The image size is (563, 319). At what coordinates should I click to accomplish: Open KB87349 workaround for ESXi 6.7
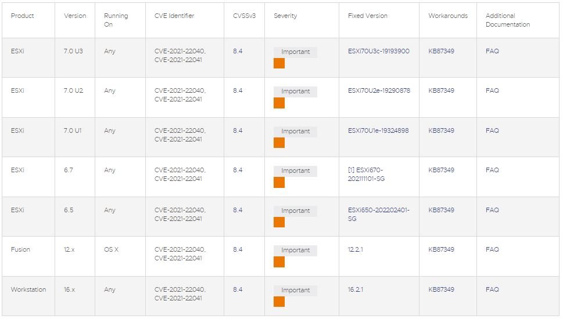point(441,170)
